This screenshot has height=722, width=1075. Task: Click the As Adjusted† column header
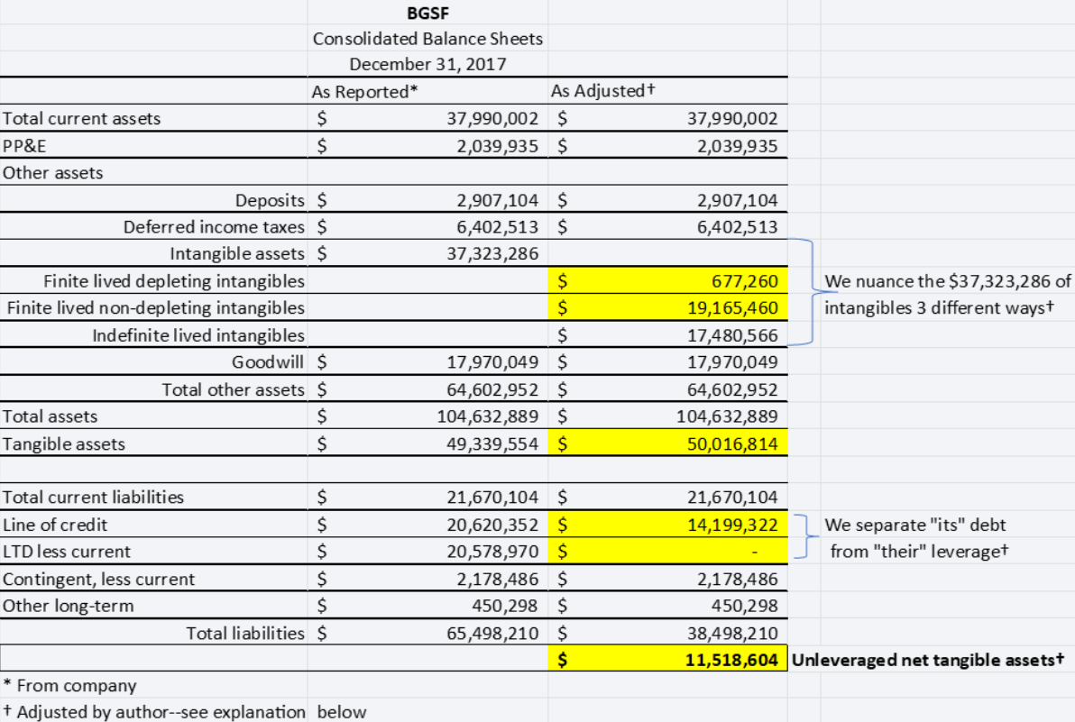click(587, 91)
